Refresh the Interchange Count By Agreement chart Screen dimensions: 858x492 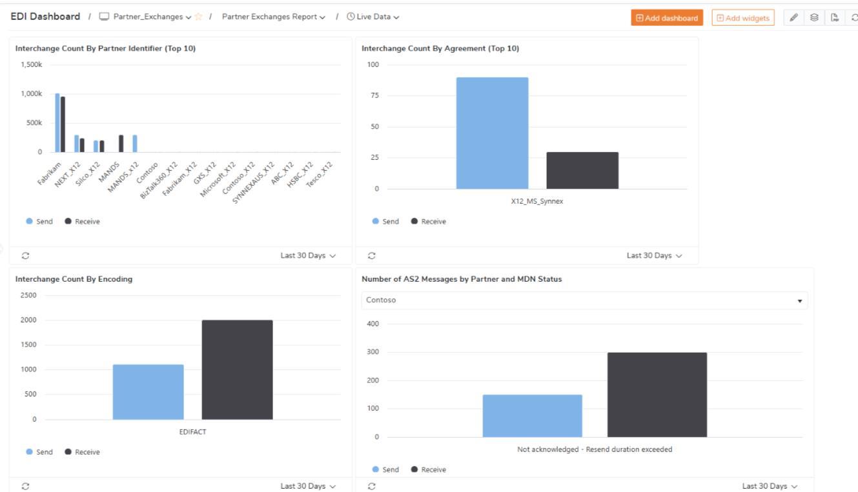(371, 255)
